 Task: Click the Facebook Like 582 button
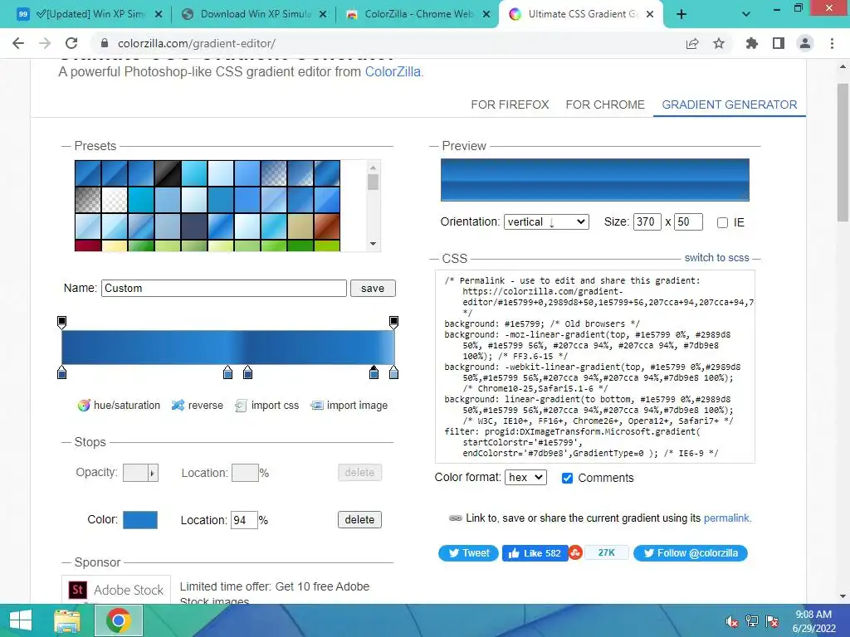[x=535, y=553]
